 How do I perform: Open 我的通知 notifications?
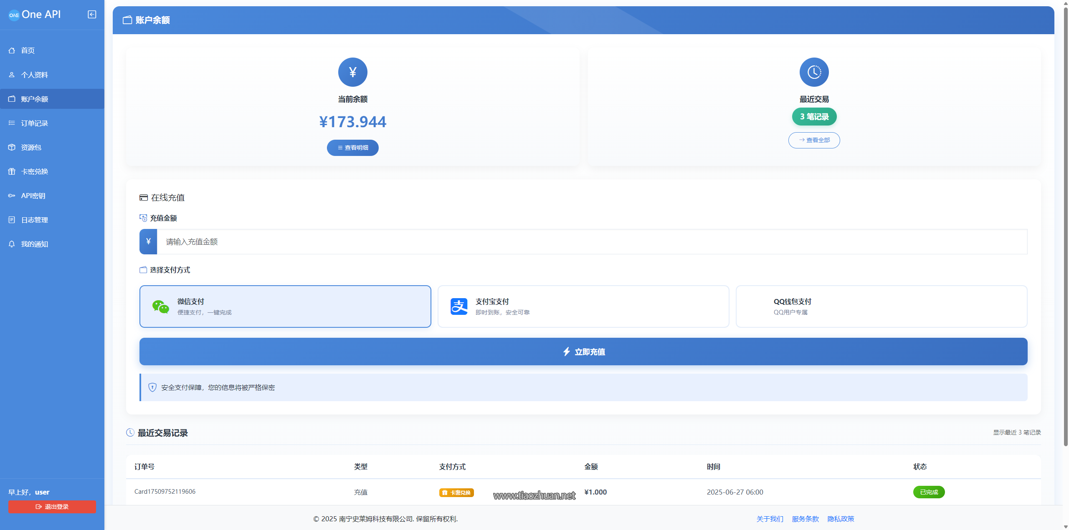coord(52,244)
